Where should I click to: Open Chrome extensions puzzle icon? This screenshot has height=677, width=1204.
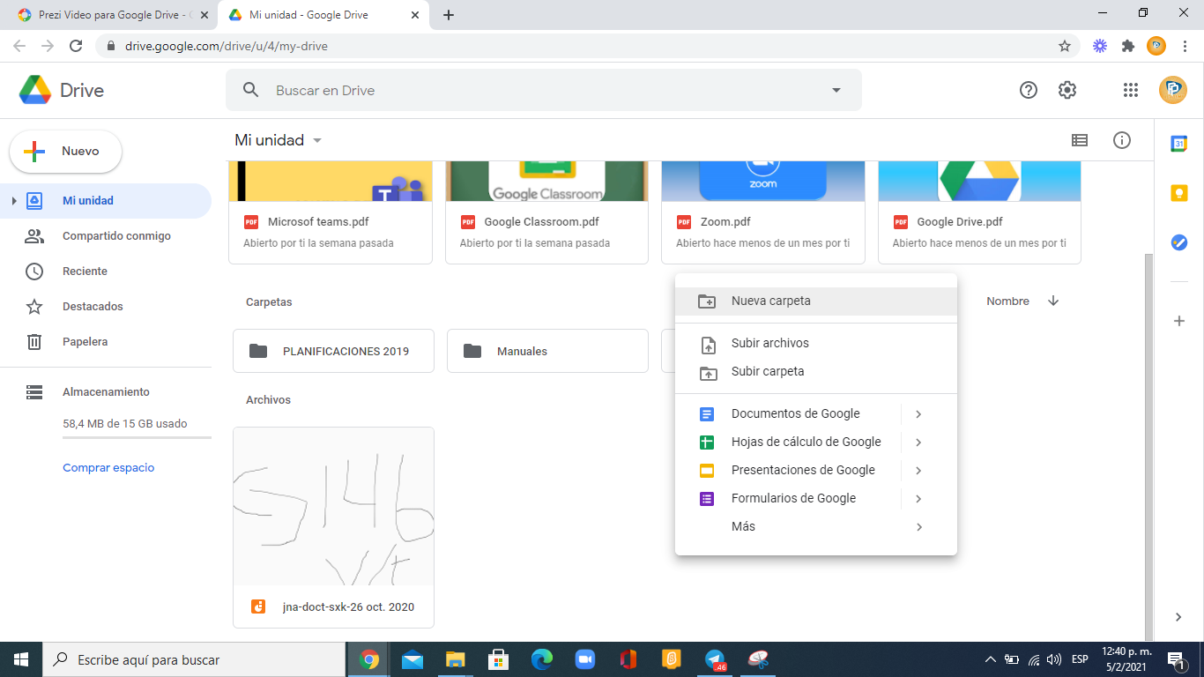pyautogui.click(x=1127, y=46)
